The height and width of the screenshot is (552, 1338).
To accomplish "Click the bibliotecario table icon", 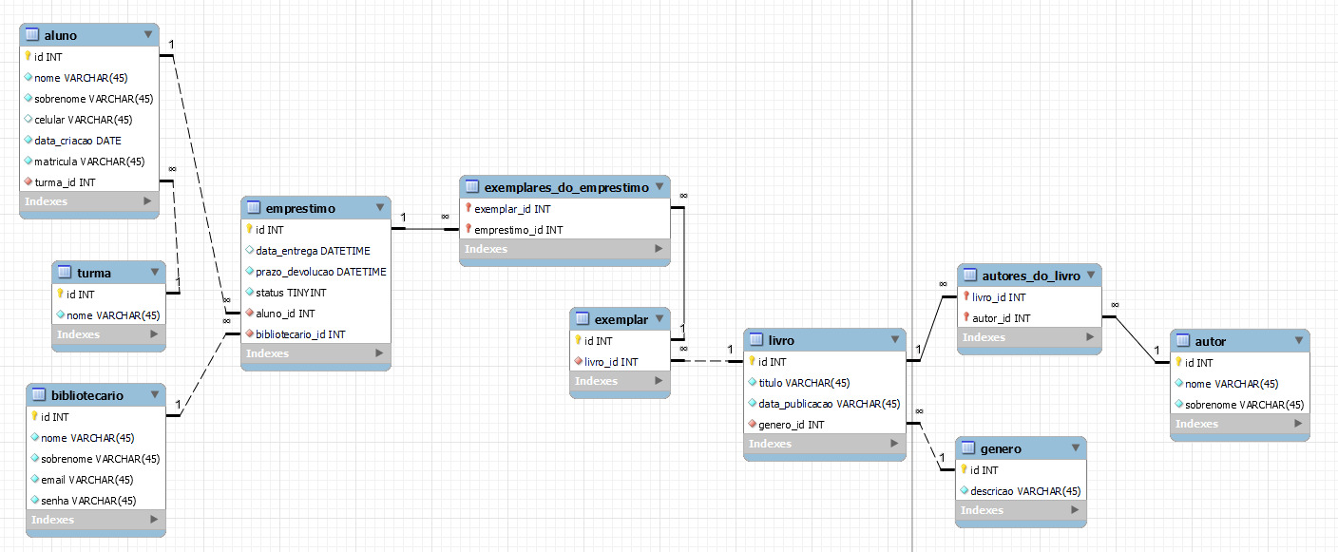I will tap(38, 395).
